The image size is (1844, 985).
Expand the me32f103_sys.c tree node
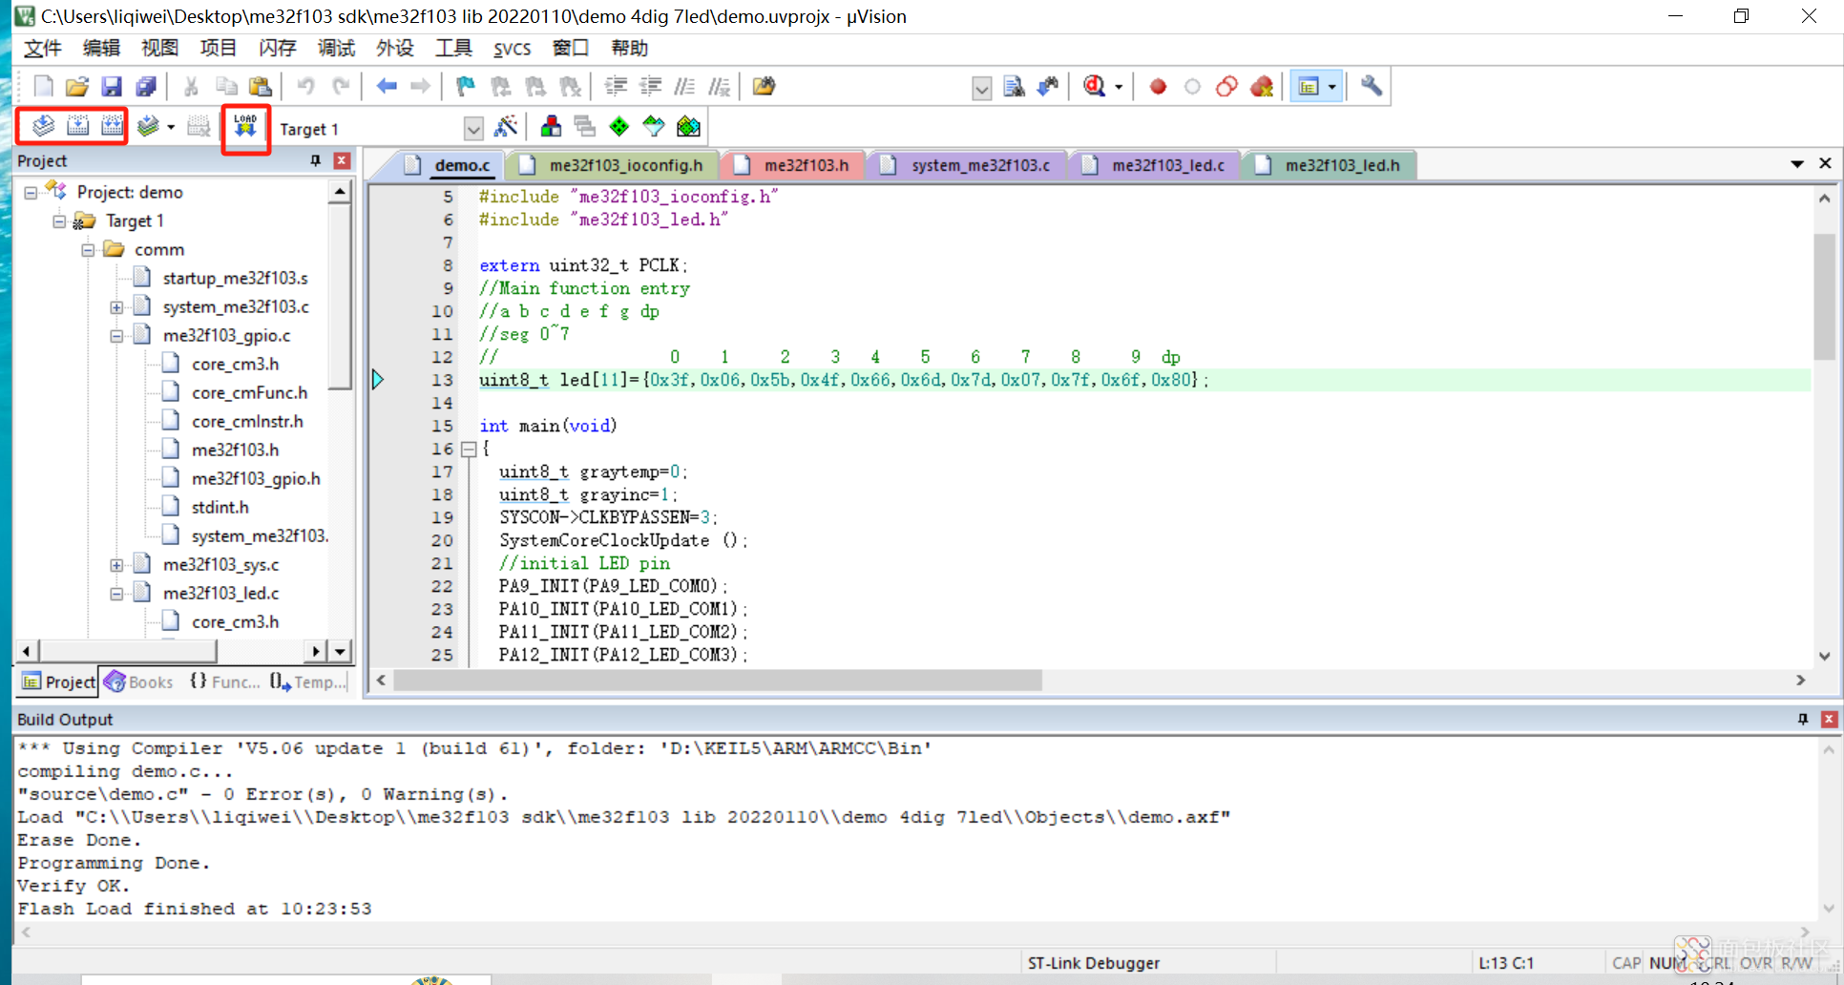(x=116, y=564)
